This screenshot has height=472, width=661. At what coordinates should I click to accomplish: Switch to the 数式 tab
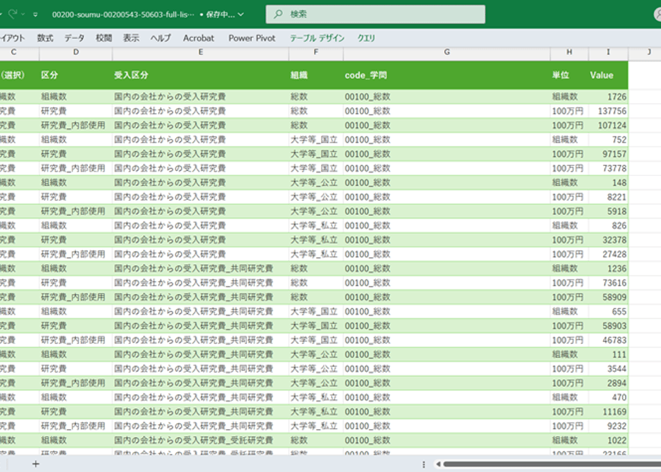coord(45,38)
